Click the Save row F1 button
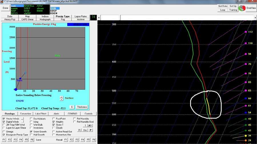 click(4, 140)
